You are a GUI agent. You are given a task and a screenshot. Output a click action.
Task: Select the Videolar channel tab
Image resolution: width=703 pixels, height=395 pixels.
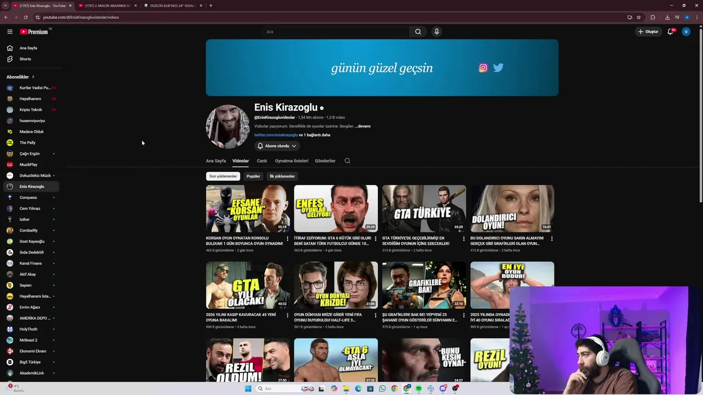[241, 161]
